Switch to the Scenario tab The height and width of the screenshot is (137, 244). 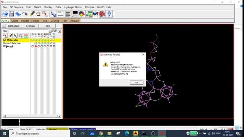tap(30, 26)
